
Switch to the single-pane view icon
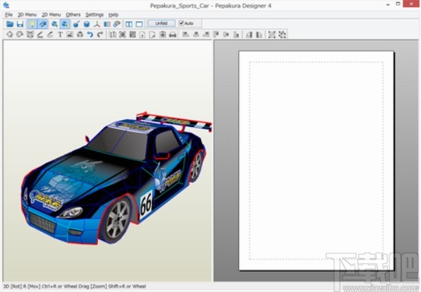pyautogui.click(x=140, y=24)
